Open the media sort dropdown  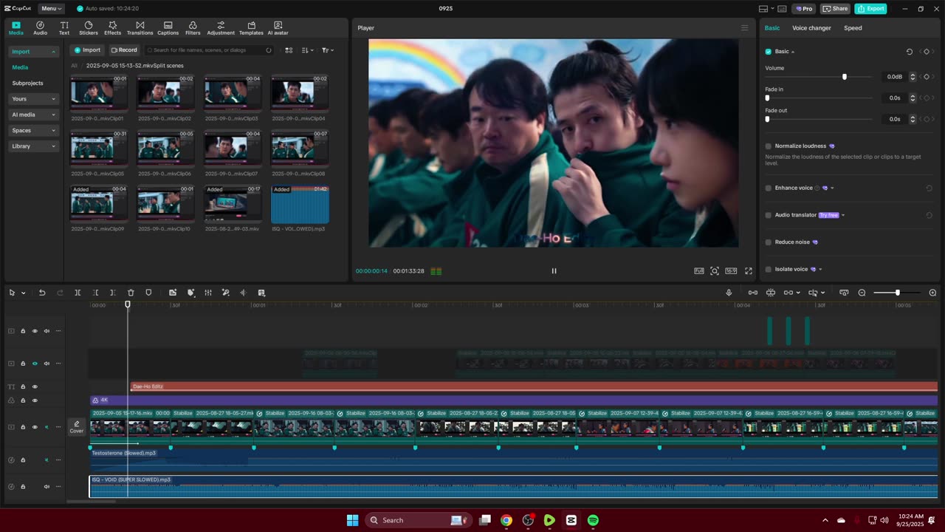[307, 50]
